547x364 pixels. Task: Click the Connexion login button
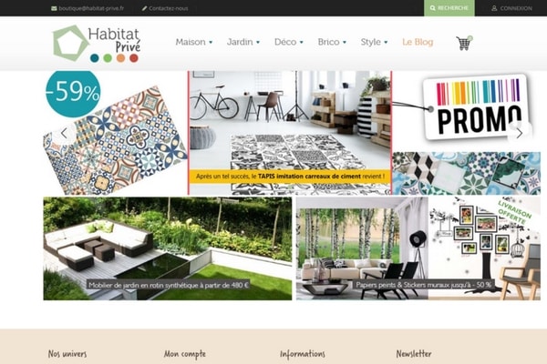[511, 8]
